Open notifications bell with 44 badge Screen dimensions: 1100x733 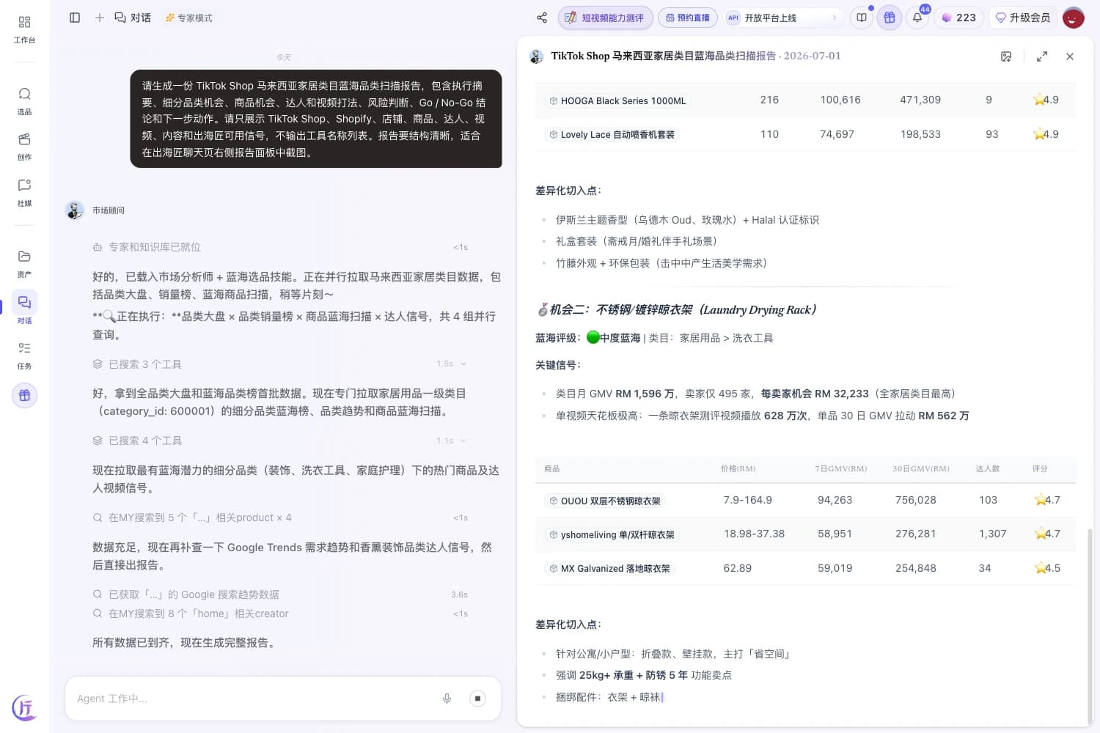point(917,18)
